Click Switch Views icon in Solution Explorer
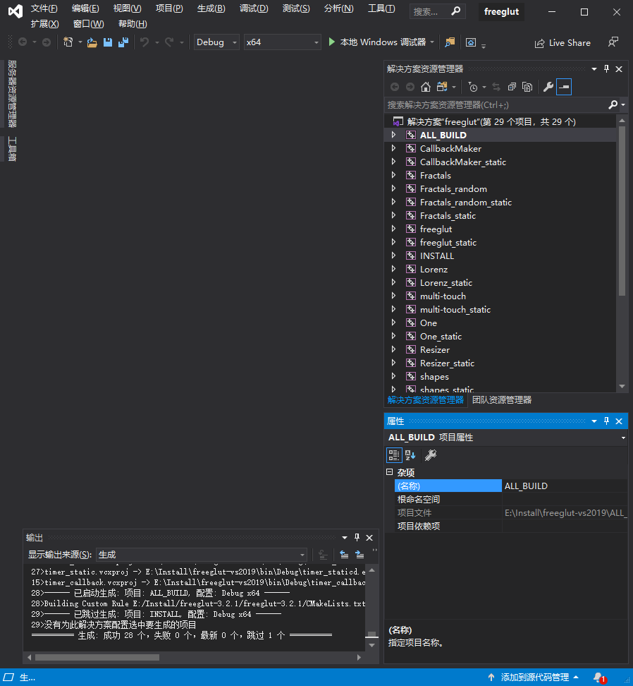This screenshot has height=686, width=633. 442,87
